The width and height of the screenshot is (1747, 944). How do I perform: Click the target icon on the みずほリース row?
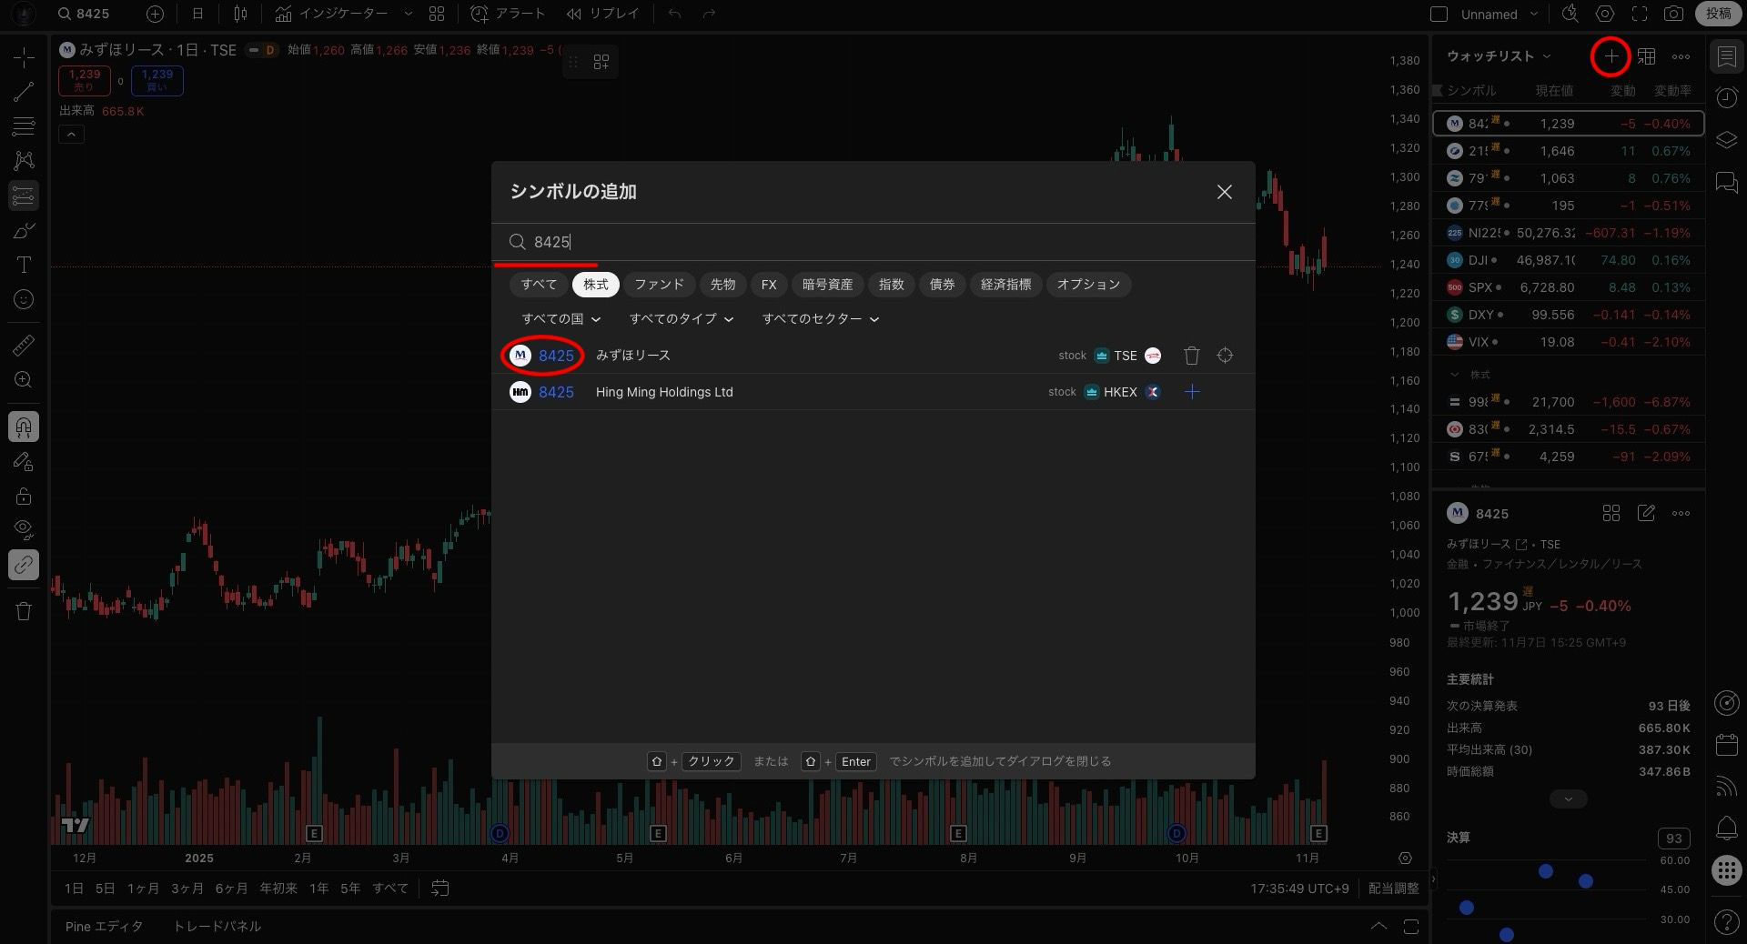(x=1225, y=356)
